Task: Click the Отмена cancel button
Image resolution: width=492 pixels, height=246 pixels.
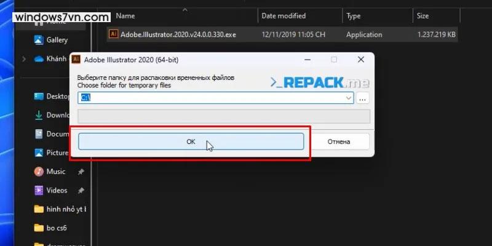Action: [338, 141]
